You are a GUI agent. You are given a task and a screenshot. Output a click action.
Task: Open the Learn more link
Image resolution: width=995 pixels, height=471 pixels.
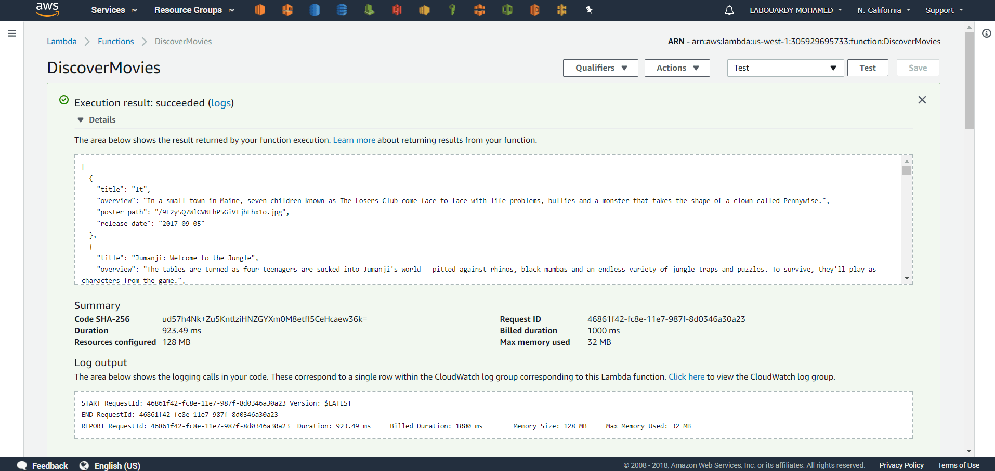[354, 140]
